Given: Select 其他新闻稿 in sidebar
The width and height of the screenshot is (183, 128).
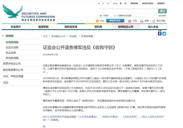Looking at the screenshot, I should (x=12, y=58).
